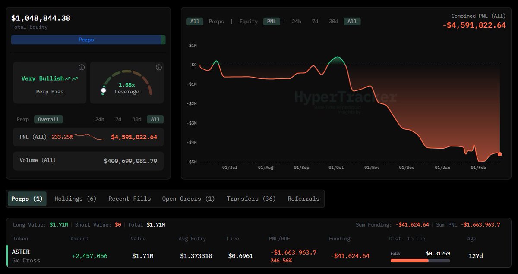The height and width of the screenshot is (274, 518).
Task: Click avg entry price $1.373318
Action: [x=196, y=256]
